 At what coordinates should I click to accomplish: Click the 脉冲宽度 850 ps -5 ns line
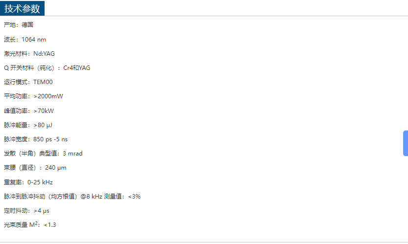click(36, 139)
